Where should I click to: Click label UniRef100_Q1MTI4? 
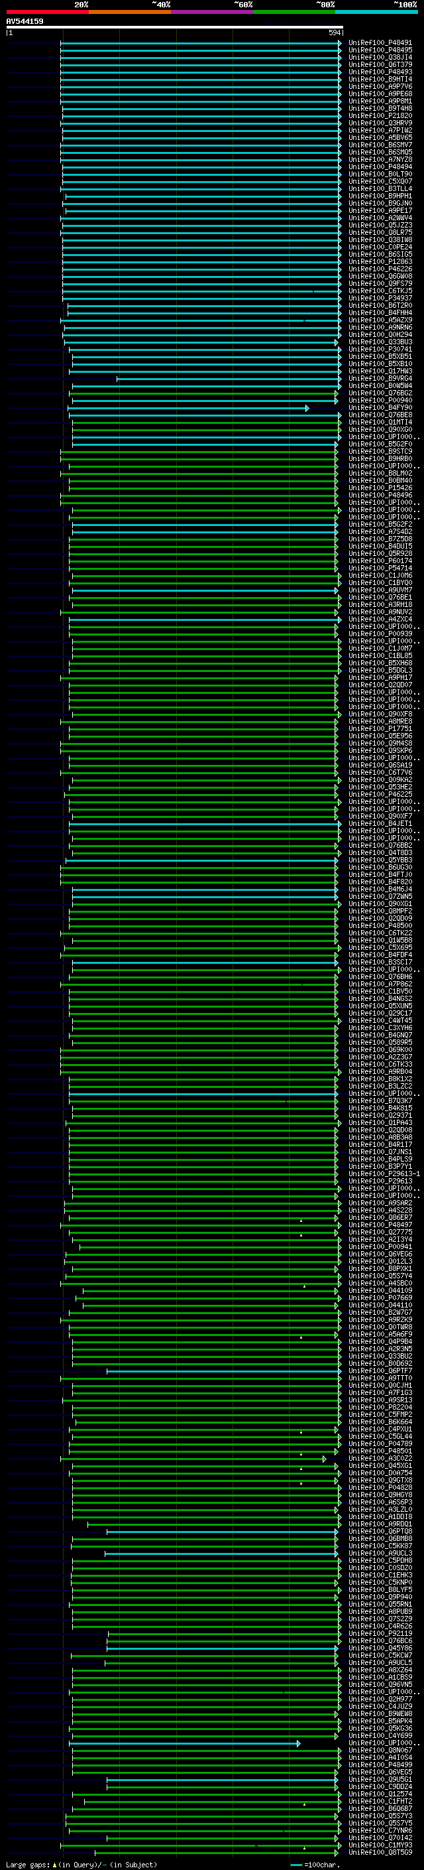coord(380,423)
